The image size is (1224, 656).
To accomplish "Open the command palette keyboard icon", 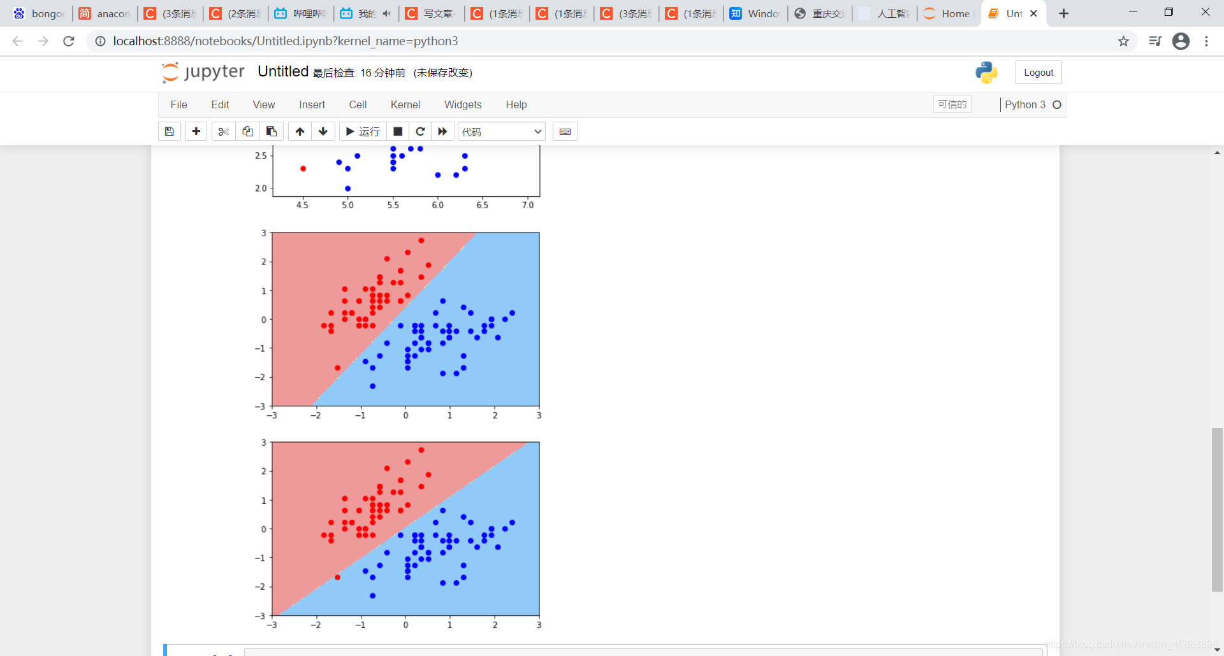I will (x=565, y=131).
